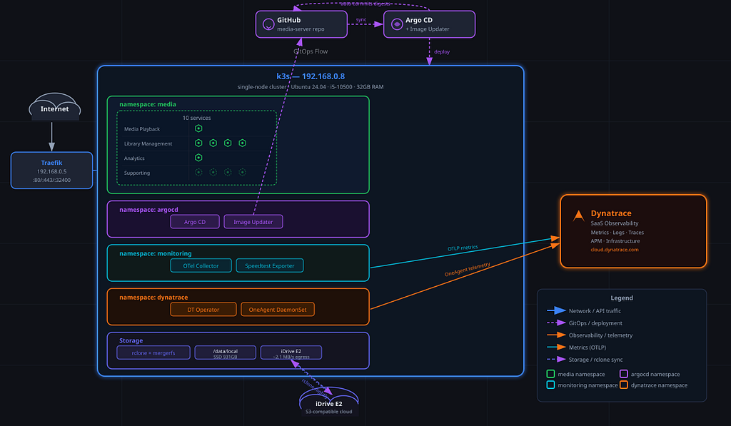This screenshot has height=426, width=731.
Task: Select the Argo CD chip in argocd namespace
Action: pyautogui.click(x=195, y=222)
